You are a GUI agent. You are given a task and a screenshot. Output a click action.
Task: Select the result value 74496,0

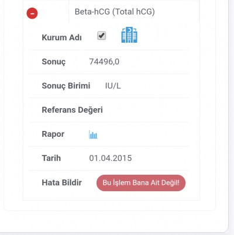tap(104, 61)
